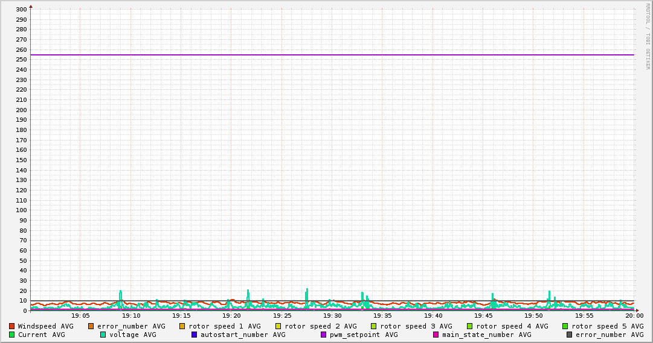The width and height of the screenshot is (653, 343).
Task: Click the pink main_state_number AVG swatch
Action: (x=436, y=335)
